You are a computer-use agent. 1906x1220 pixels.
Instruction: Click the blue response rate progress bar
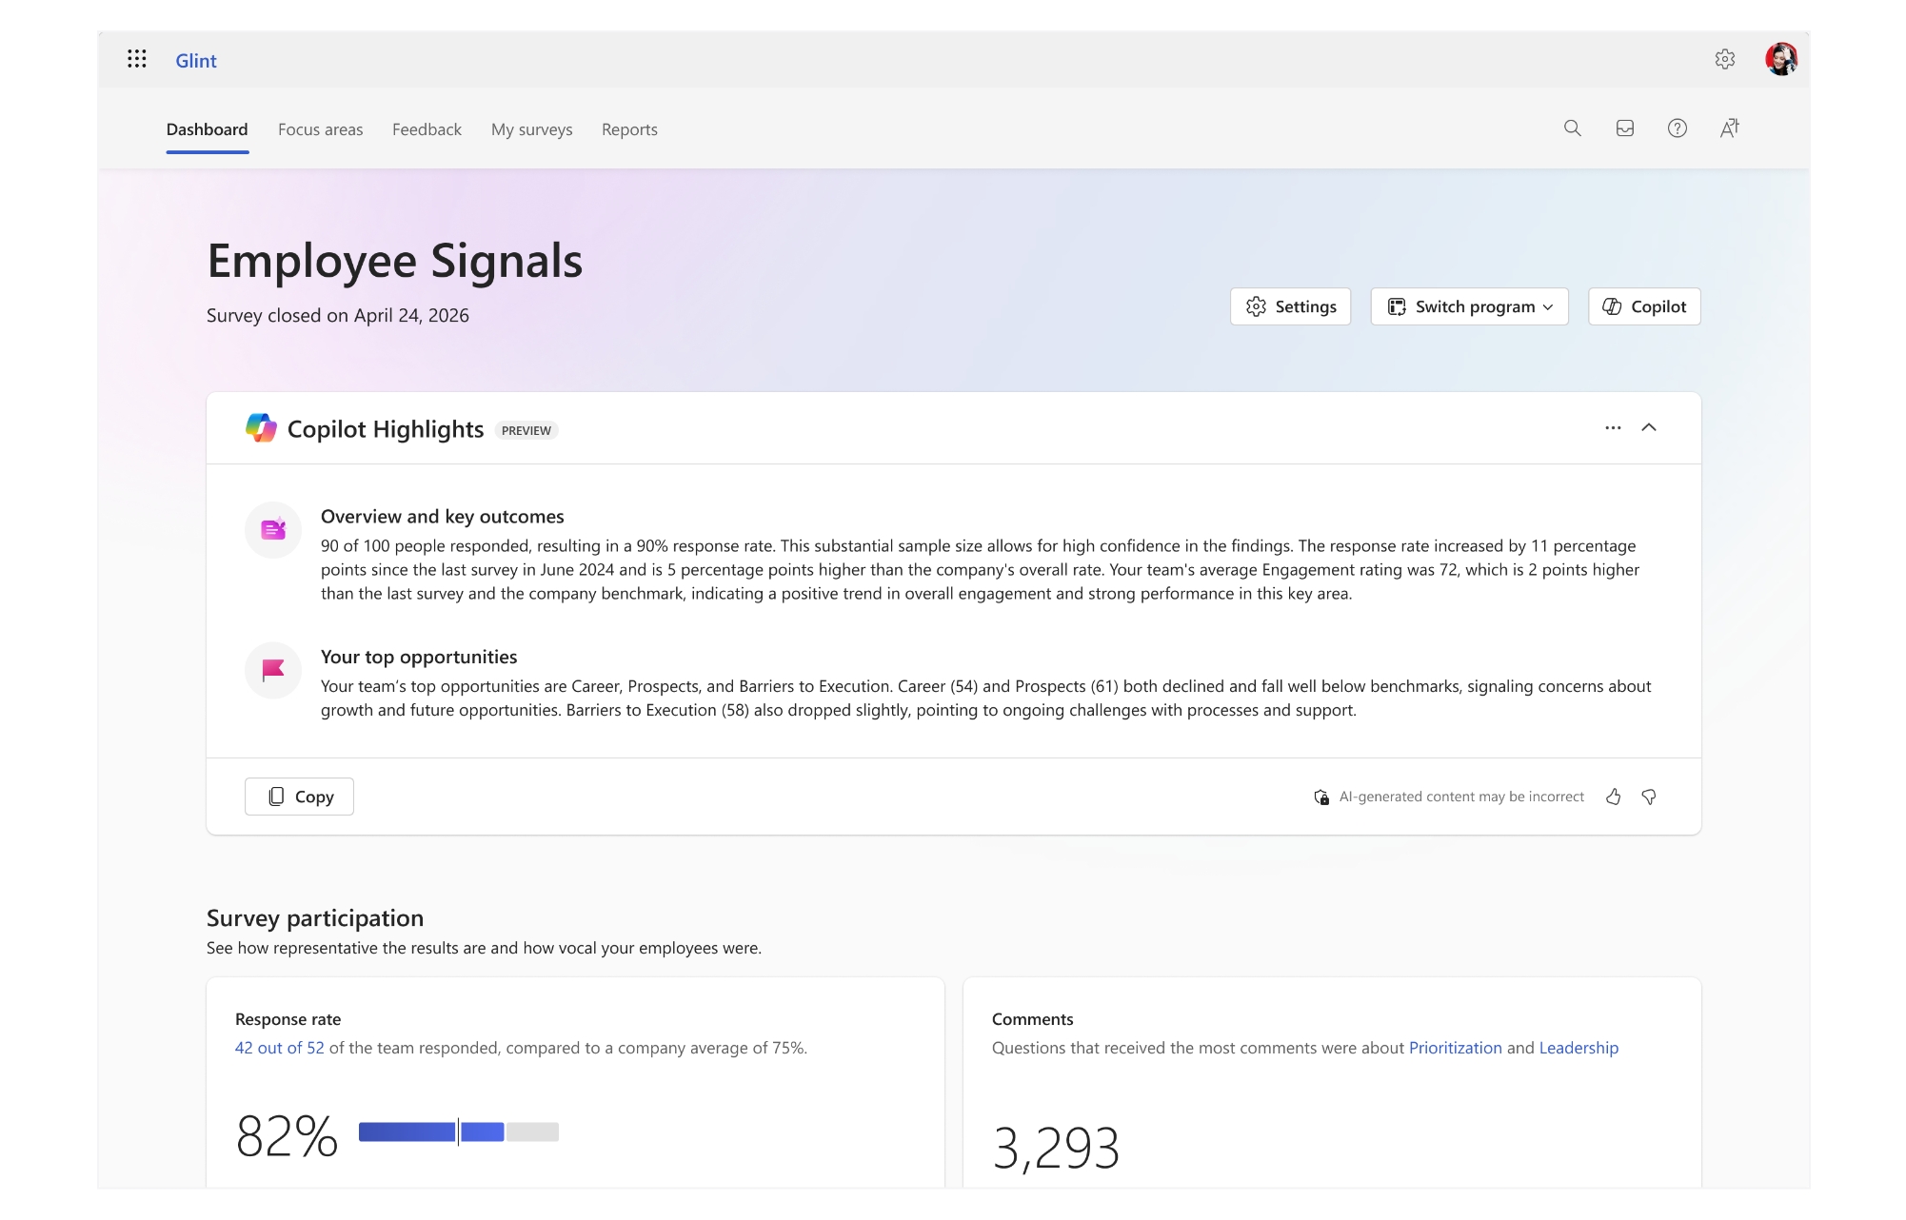click(409, 1132)
